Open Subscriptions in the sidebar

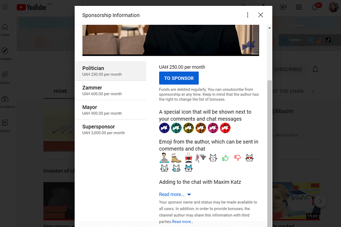pyautogui.click(x=6, y=102)
